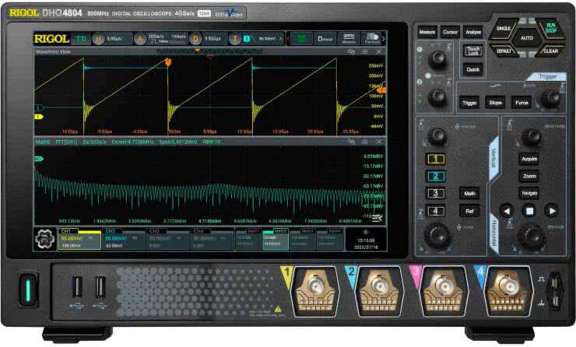This screenshot has height=347, width=576.
Task: Tap the date and time display
Action: pyautogui.click(x=366, y=243)
